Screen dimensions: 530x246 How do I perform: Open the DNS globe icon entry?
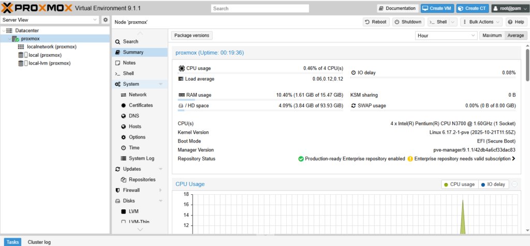[x=124, y=116]
